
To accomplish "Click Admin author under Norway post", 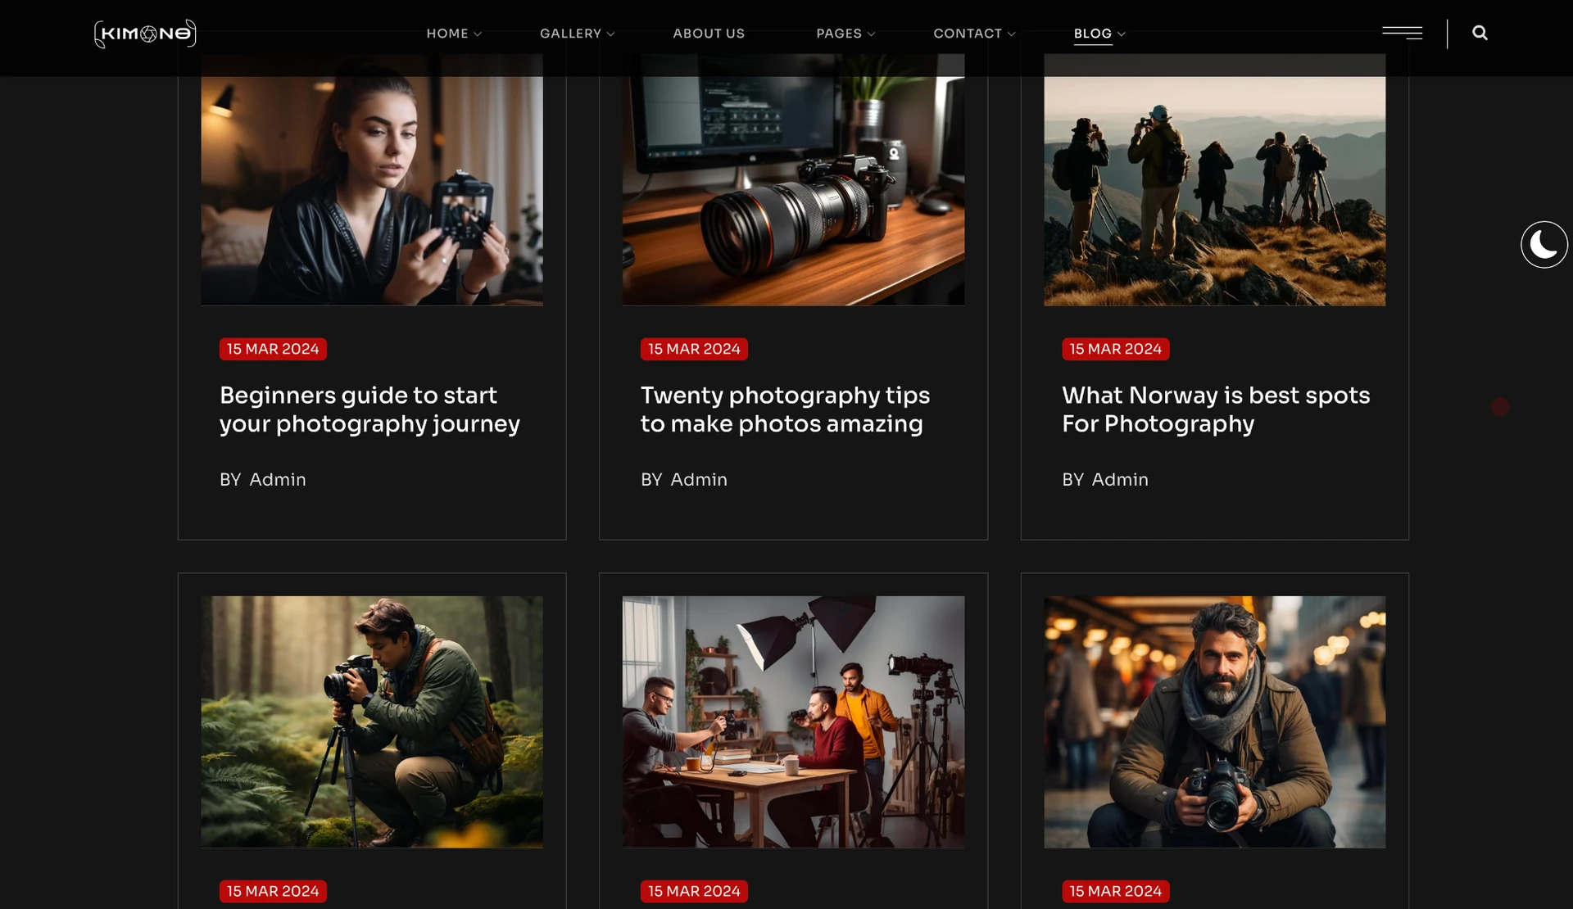I will click(x=1120, y=480).
